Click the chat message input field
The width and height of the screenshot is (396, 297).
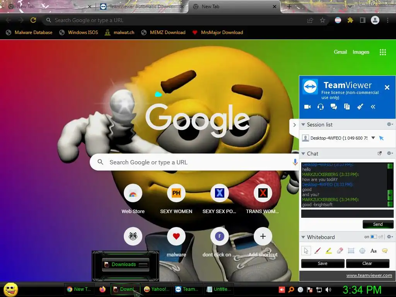pos(347,213)
